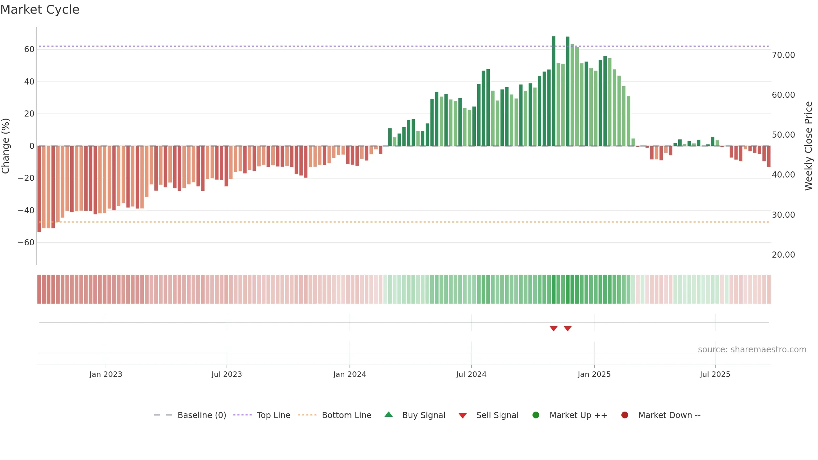
Task: Click the −60 tick on Change axis
Action: coord(26,243)
